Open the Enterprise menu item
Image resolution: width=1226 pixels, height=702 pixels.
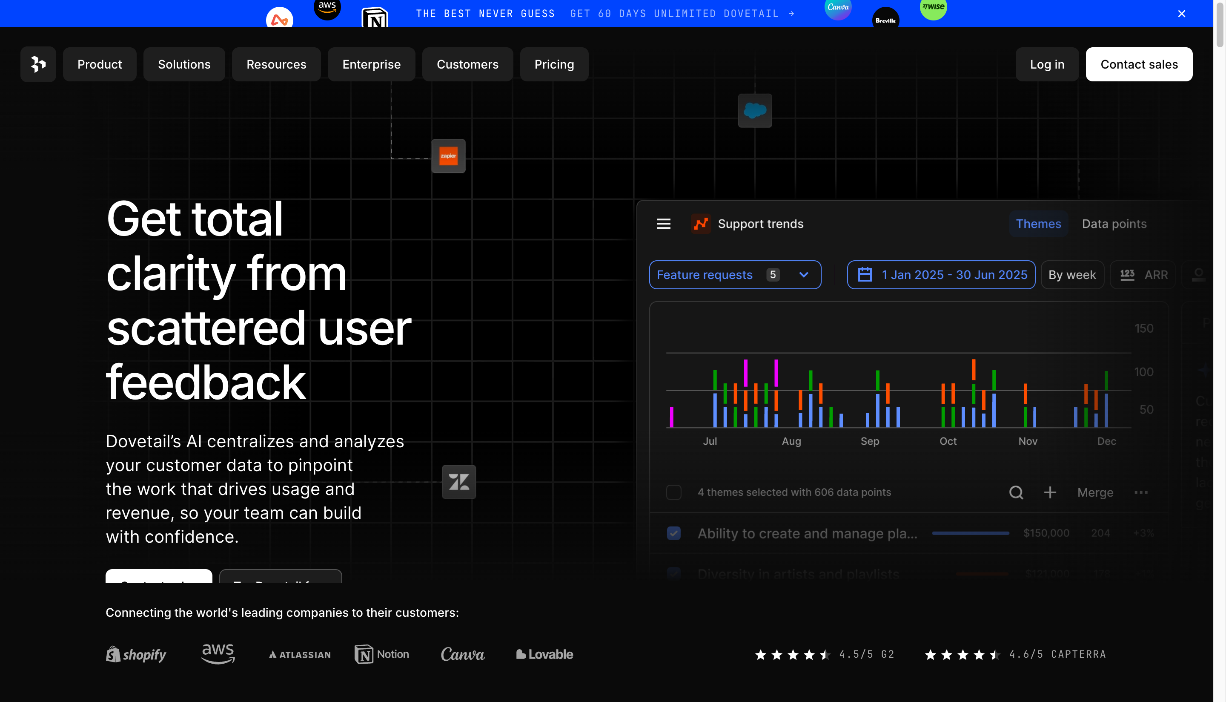371,64
